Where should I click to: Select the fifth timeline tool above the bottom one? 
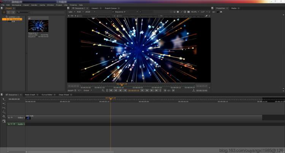pyautogui.click(x=4, y=116)
